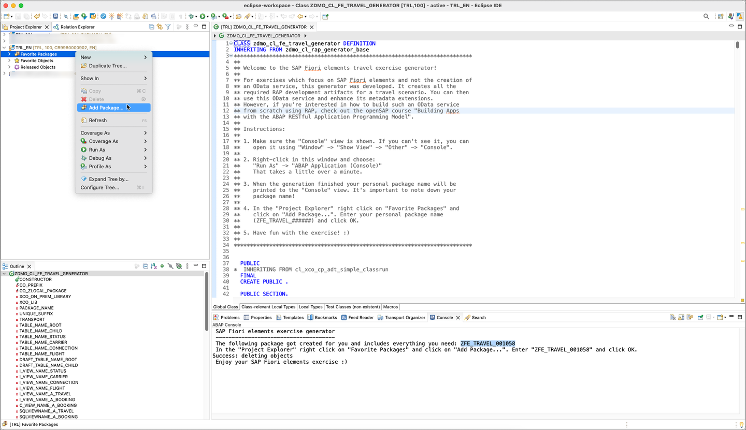The height and width of the screenshot is (430, 746).
Task: Click the Project Explorer filter funnel icon
Action: [168, 27]
